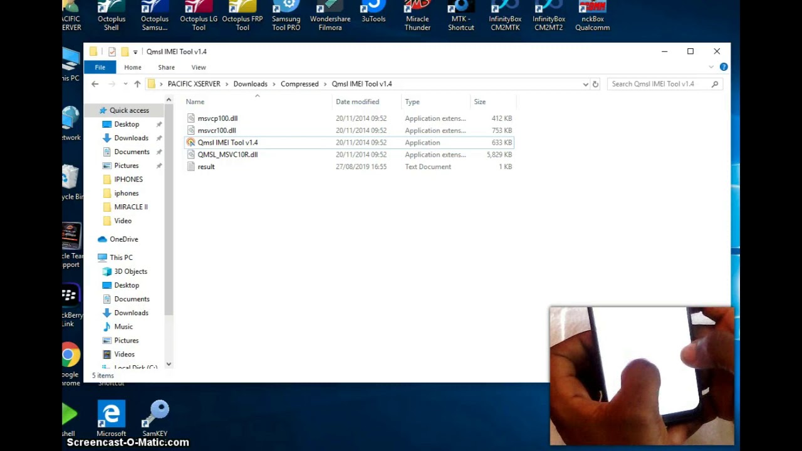Go back with the Back arrow
The height and width of the screenshot is (451, 802).
tap(95, 84)
